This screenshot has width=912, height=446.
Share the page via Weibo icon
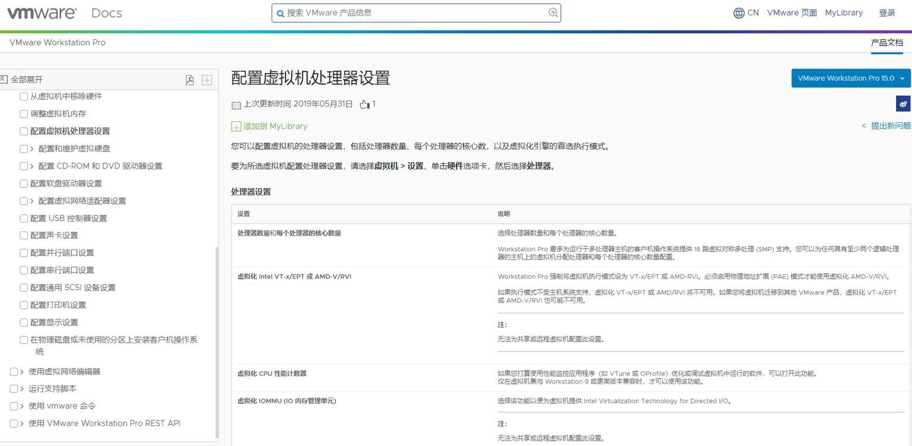[x=903, y=104]
